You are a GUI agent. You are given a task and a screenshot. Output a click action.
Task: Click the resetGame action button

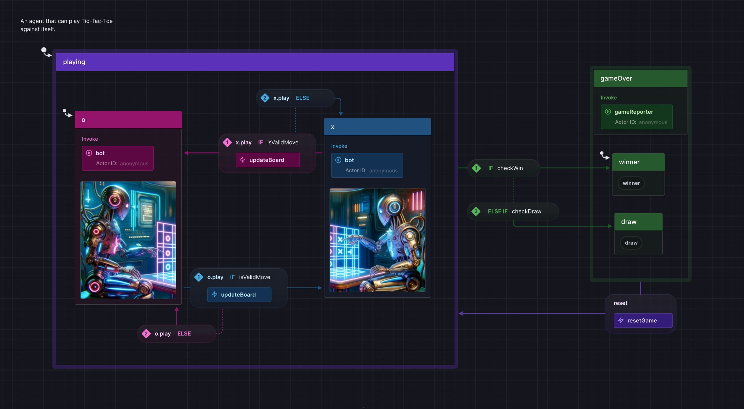[643, 320]
